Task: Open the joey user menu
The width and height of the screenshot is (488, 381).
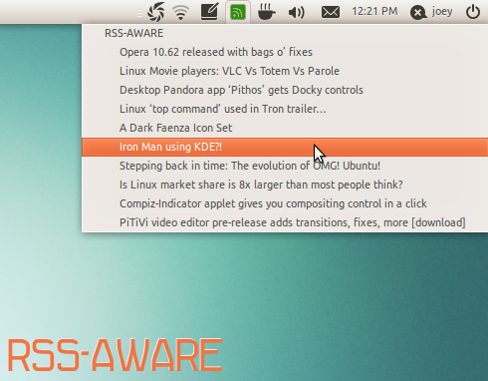Action: click(431, 12)
